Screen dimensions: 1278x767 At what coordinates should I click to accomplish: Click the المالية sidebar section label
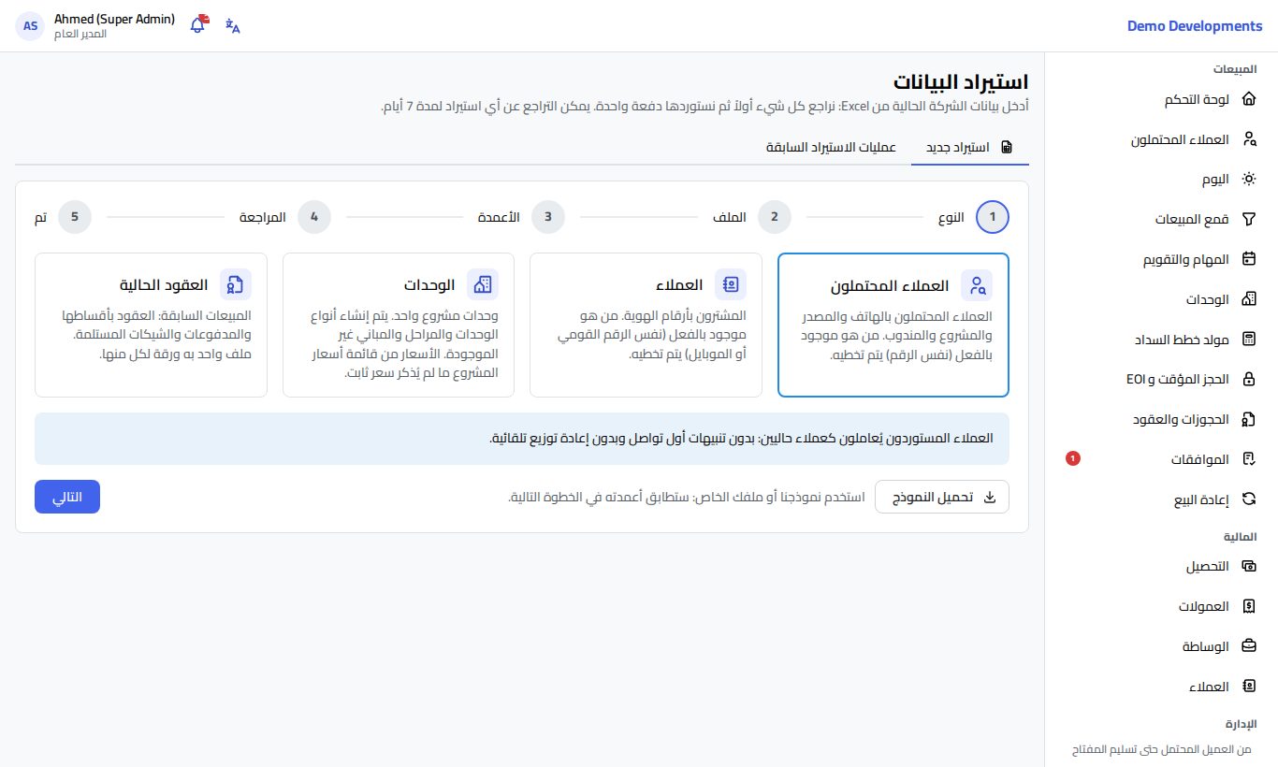(x=1241, y=537)
